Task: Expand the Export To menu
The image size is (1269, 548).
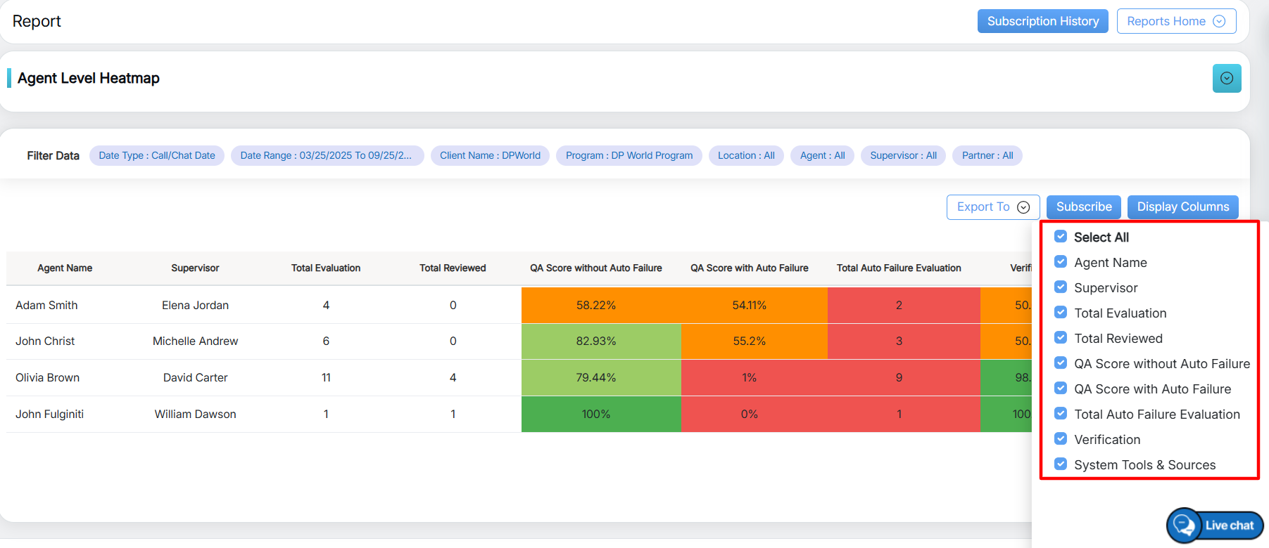Action: (992, 207)
